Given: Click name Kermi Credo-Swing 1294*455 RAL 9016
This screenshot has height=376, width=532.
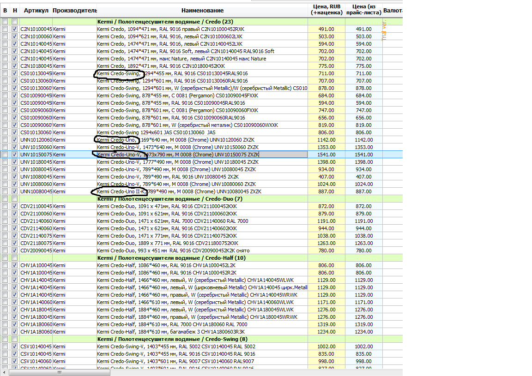Looking at the screenshot, I should click(x=202, y=73).
